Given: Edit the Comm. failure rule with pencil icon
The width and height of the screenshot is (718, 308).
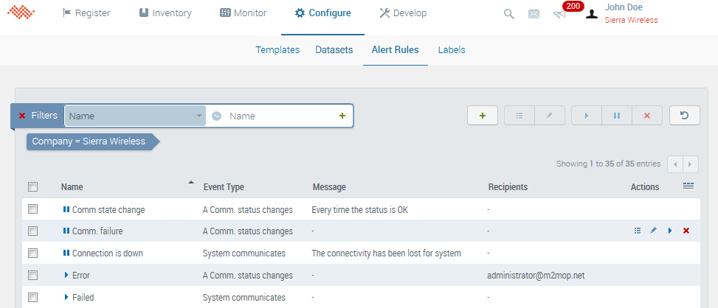Looking at the screenshot, I should tap(653, 231).
